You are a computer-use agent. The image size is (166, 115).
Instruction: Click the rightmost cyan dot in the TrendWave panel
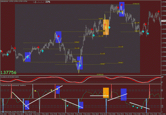[x=142, y=108]
